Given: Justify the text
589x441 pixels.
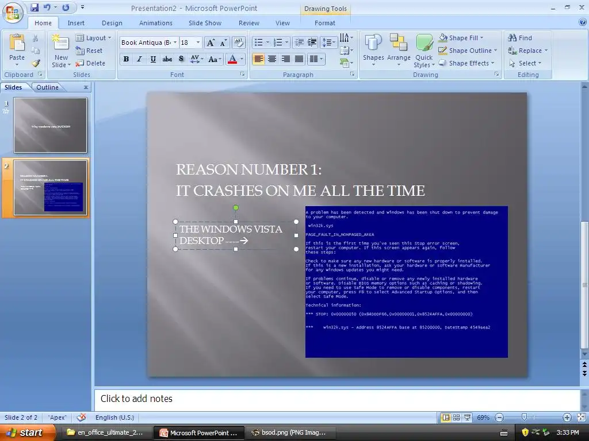Looking at the screenshot, I should click(299, 59).
